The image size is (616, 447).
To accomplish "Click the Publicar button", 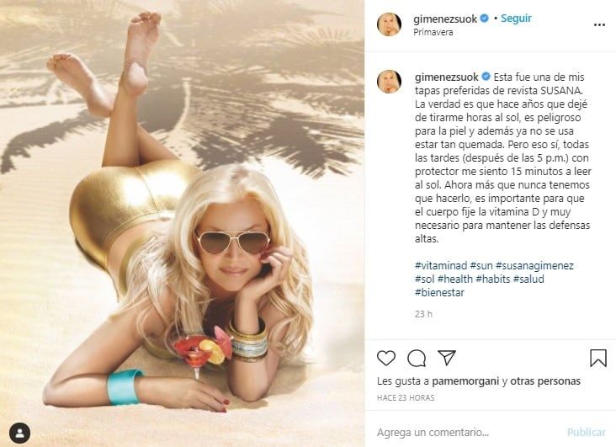I will (587, 433).
